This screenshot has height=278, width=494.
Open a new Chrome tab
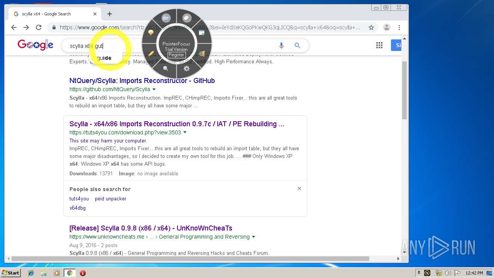point(110,14)
